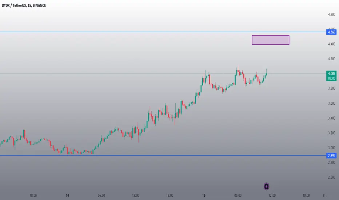
Task: Click the 4.560 horizontal line price label
Action: tap(331, 32)
